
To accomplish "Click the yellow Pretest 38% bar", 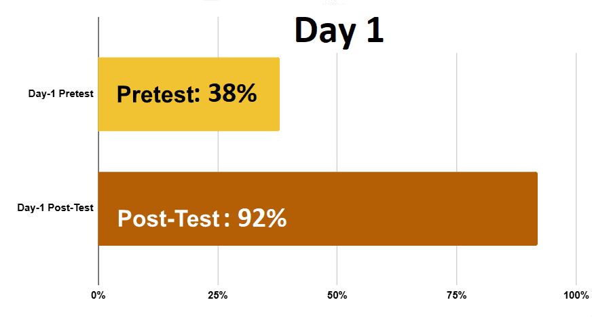I will tap(189, 94).
